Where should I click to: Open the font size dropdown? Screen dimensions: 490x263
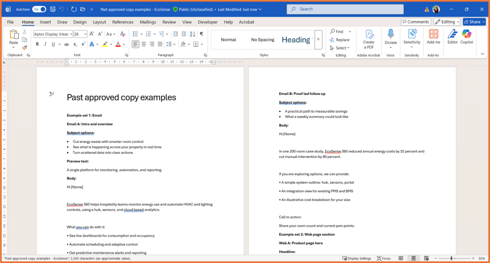[85, 34]
